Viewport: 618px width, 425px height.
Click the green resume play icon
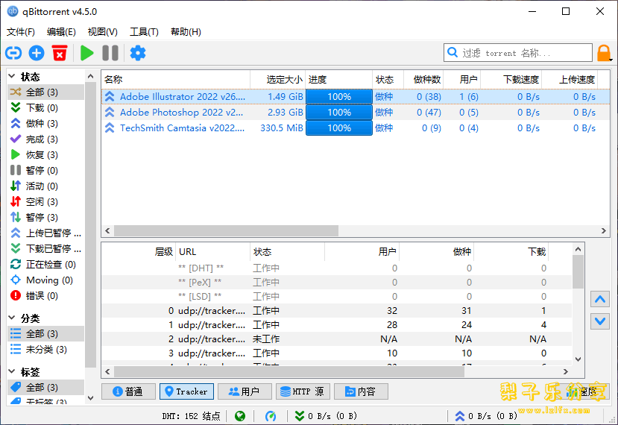(86, 53)
